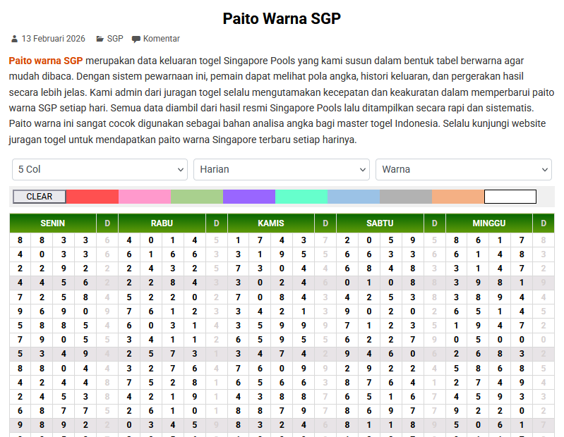This screenshot has height=437, width=564.
Task: Pick the light green color swatch
Action: [197, 197]
